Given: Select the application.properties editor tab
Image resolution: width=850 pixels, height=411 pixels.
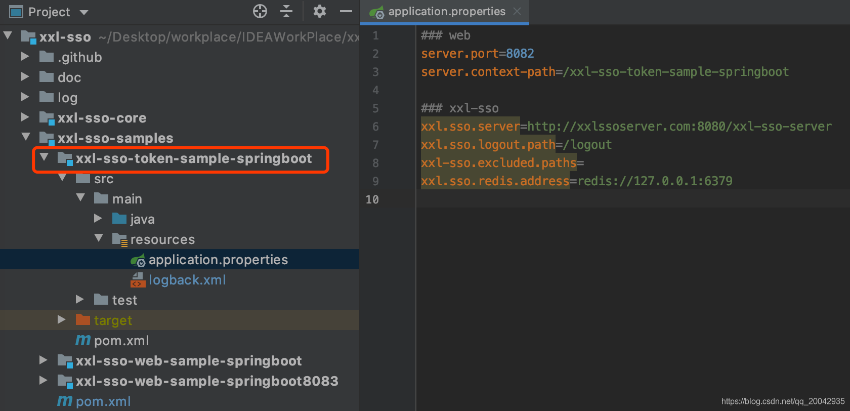Looking at the screenshot, I should (445, 12).
